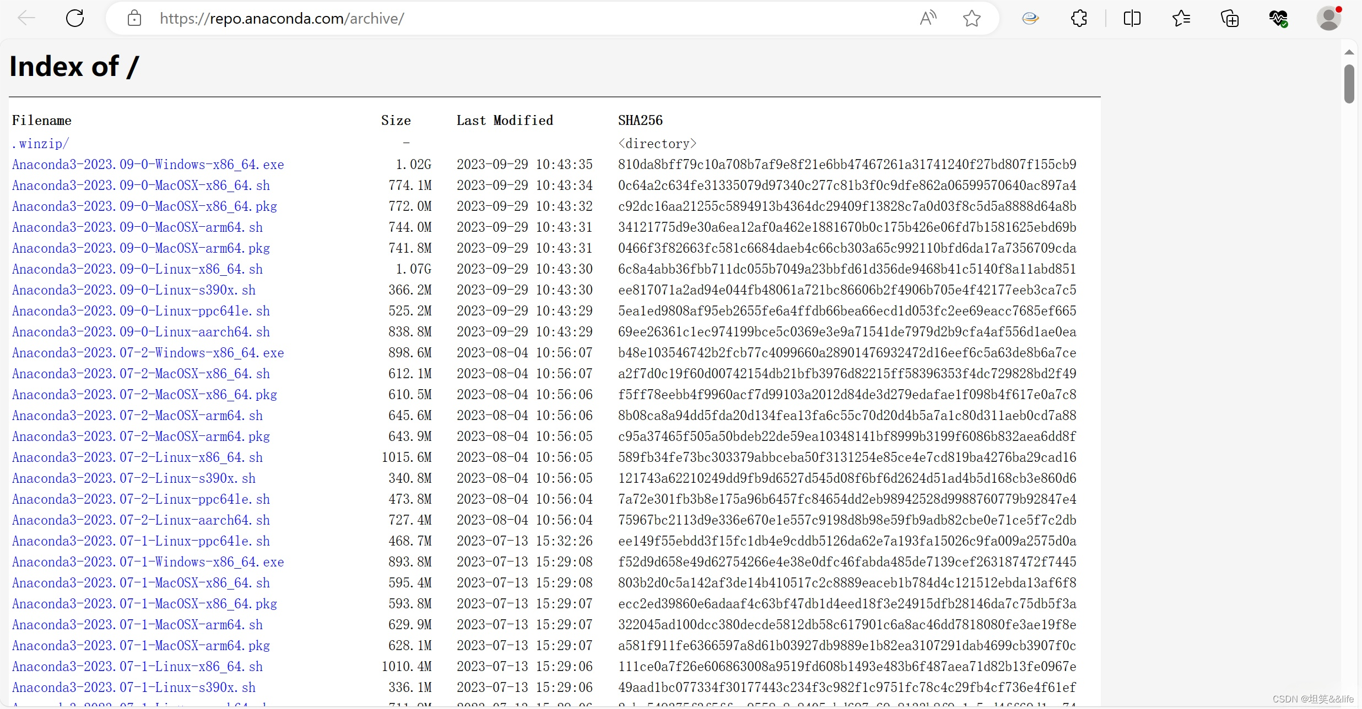This screenshot has height=709, width=1362.
Task: Click the vertical scrollbar thumb
Action: (1349, 84)
